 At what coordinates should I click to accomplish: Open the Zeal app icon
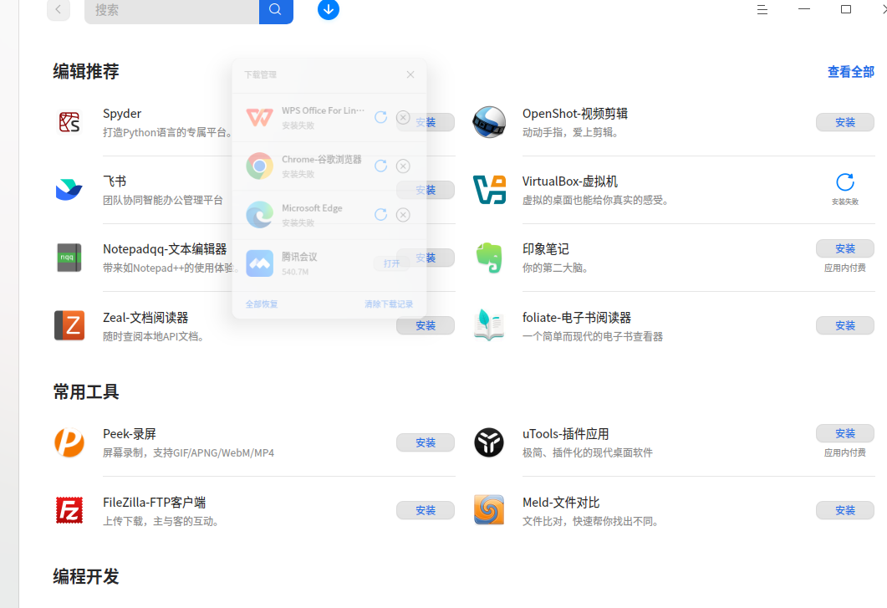(69, 325)
